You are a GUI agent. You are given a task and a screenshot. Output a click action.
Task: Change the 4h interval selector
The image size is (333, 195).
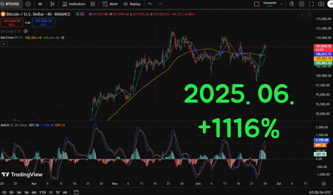click(40, 4)
